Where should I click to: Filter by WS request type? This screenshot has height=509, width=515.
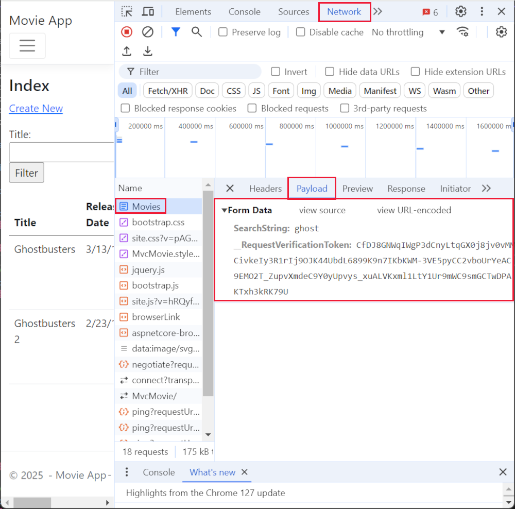pyautogui.click(x=415, y=91)
